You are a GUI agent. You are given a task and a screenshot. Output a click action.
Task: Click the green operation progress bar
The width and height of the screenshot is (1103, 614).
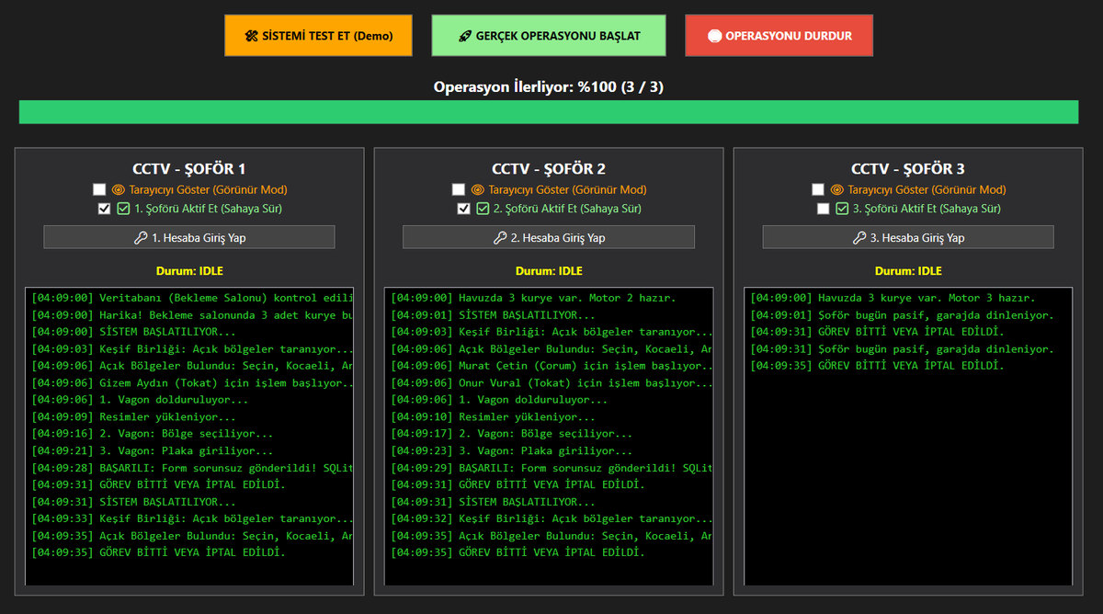pos(549,112)
